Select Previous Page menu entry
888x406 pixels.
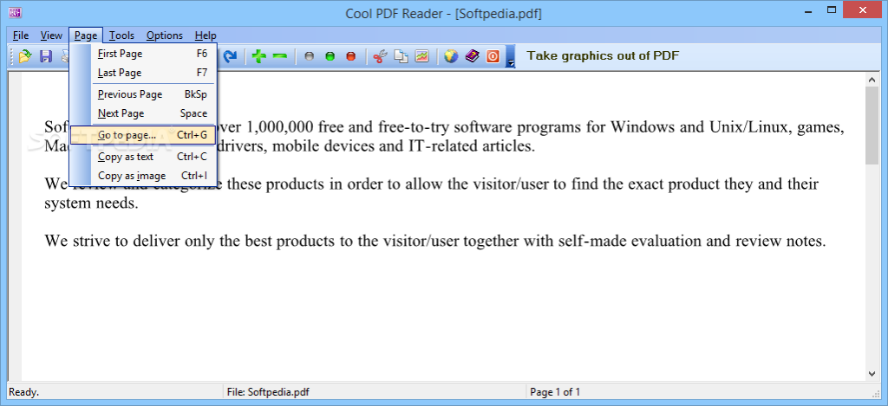coord(142,94)
